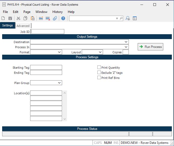Screen dimensions: 174x146
Task: Open the History menu
Action: (x=58, y=12)
